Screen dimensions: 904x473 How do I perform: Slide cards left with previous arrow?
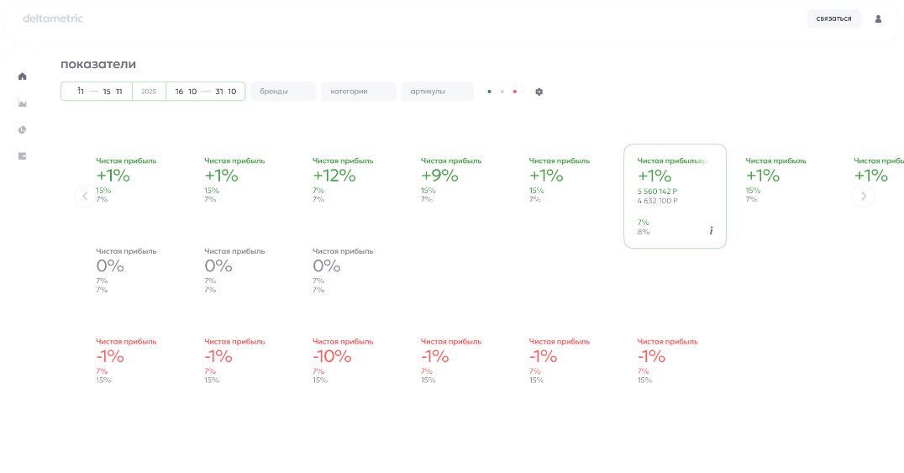86,196
